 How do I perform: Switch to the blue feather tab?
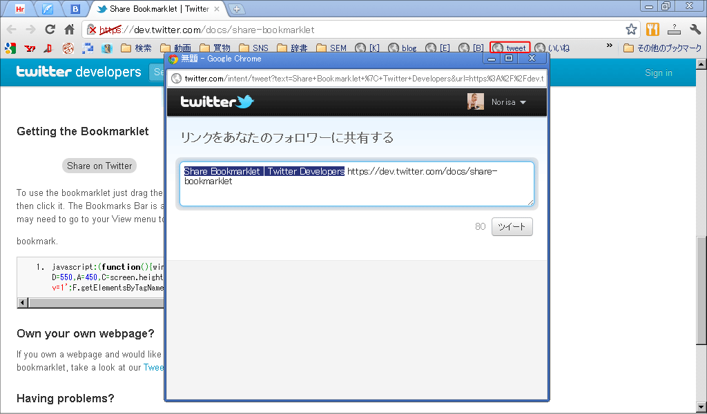pos(48,9)
